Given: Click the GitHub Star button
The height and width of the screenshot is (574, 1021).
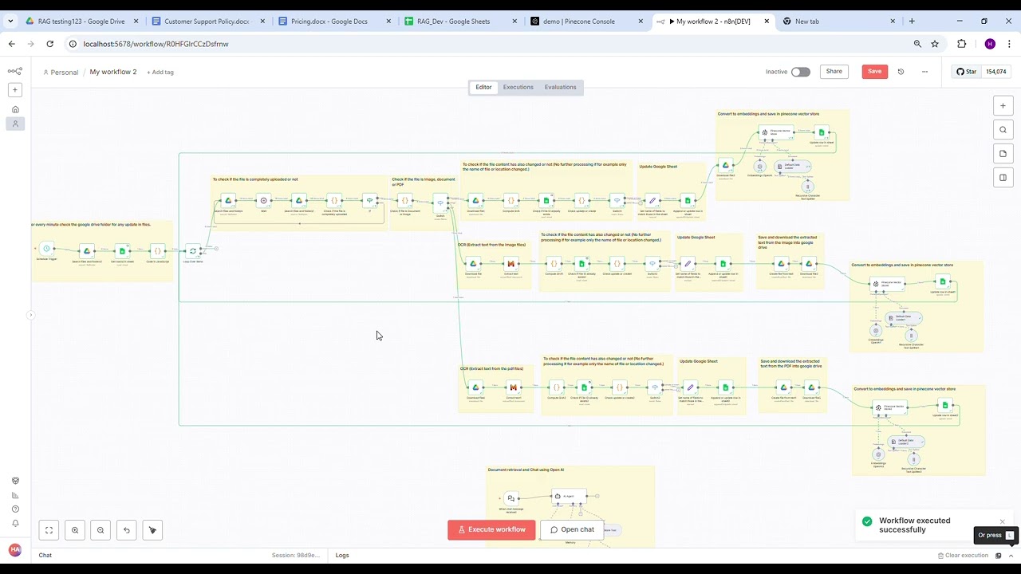Looking at the screenshot, I should click(x=966, y=72).
